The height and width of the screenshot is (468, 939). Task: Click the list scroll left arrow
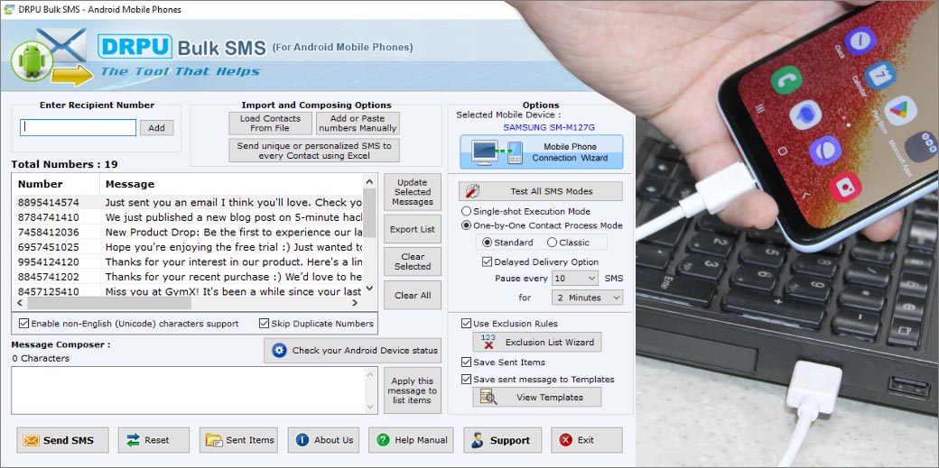[19, 303]
